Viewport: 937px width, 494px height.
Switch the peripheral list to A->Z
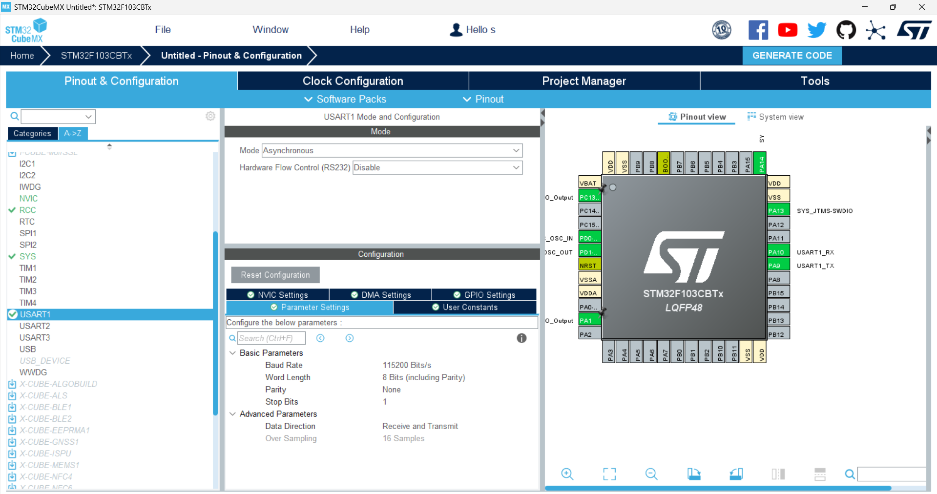click(73, 133)
